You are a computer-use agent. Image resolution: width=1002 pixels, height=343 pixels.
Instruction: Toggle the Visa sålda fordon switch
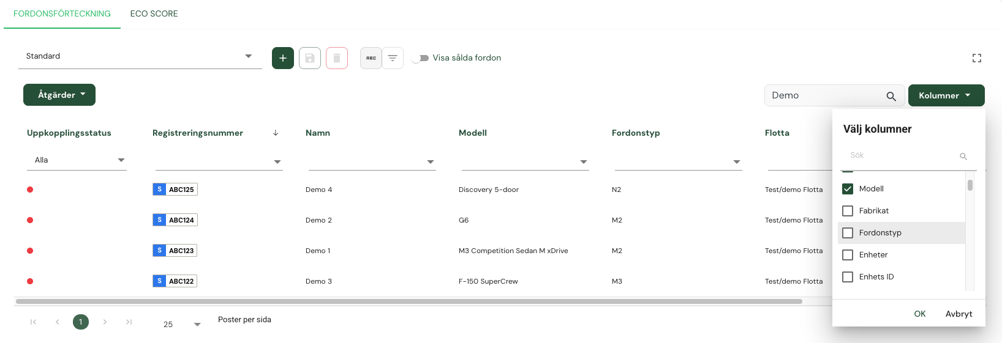pos(420,58)
